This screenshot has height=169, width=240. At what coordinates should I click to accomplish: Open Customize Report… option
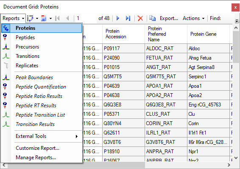[37, 148]
